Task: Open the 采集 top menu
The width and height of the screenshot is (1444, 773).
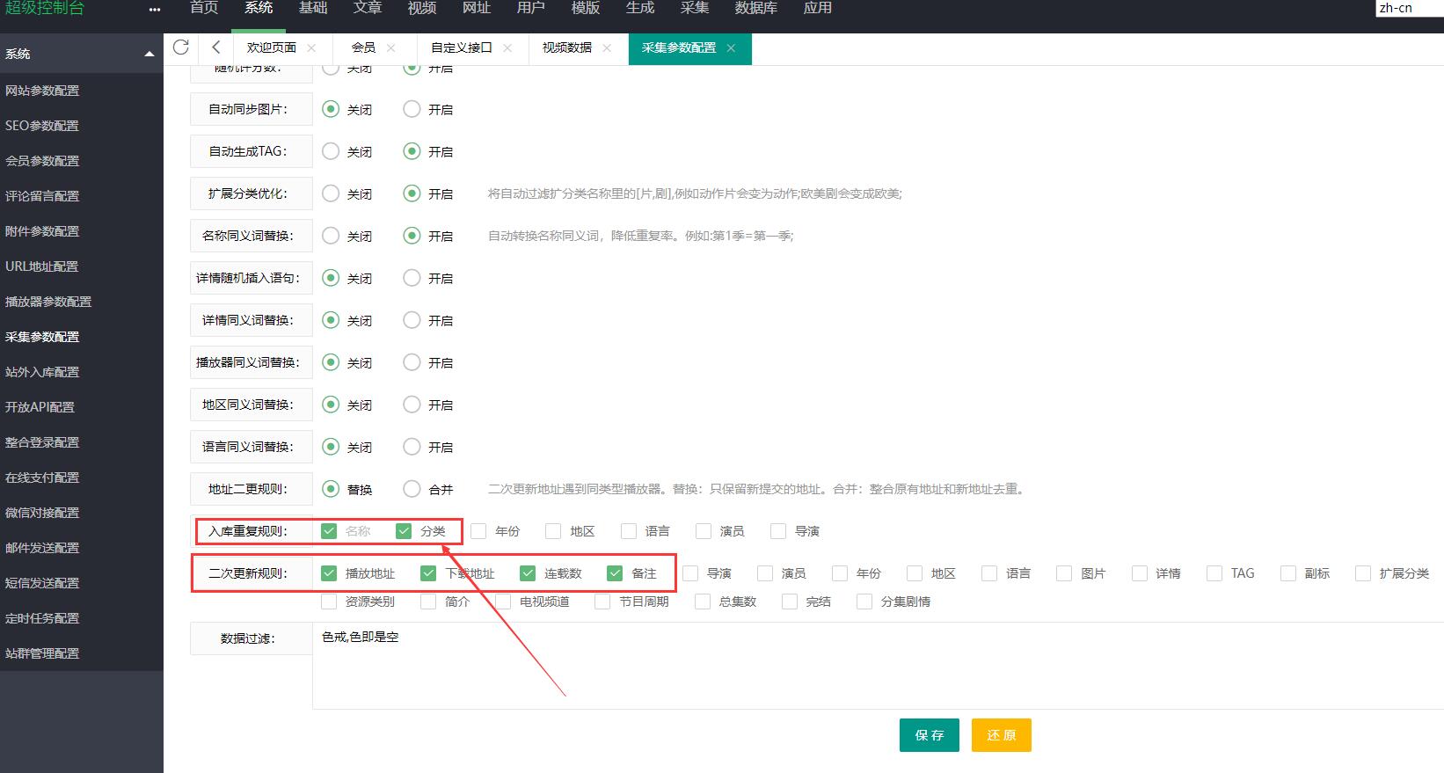Action: coord(695,8)
